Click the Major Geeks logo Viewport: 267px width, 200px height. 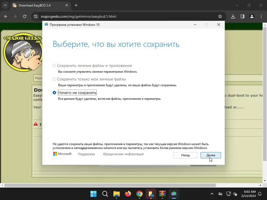pos(22,52)
